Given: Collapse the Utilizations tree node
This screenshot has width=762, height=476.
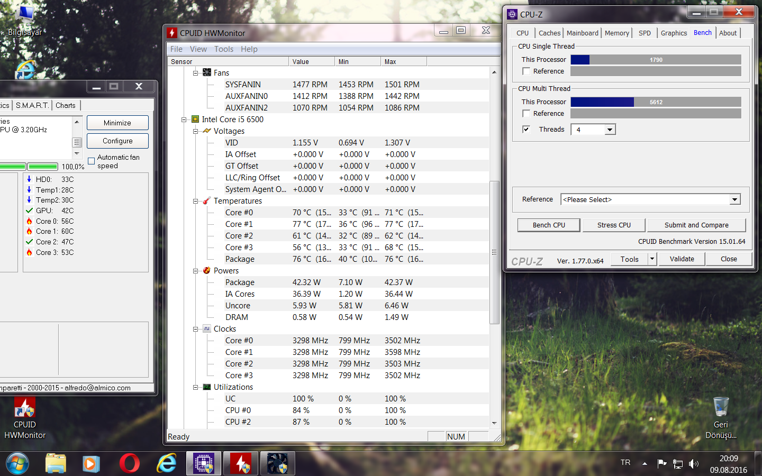Looking at the screenshot, I should (x=195, y=387).
